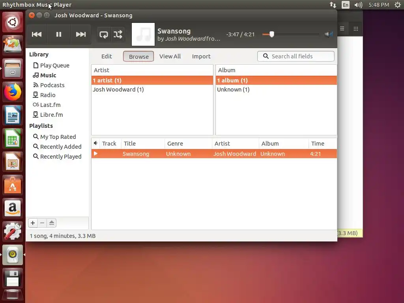Select 'Unknown (1)' in Album list

pyautogui.click(x=276, y=90)
